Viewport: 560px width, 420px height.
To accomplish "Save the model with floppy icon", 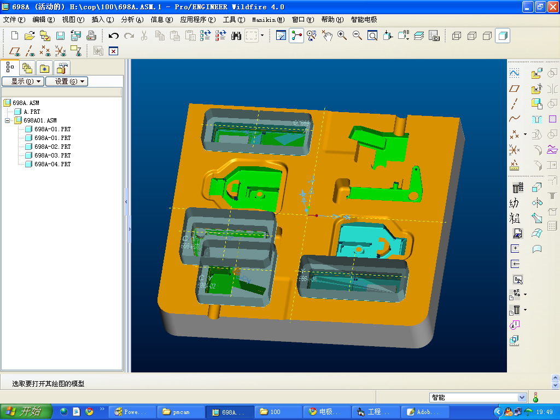I will point(60,36).
